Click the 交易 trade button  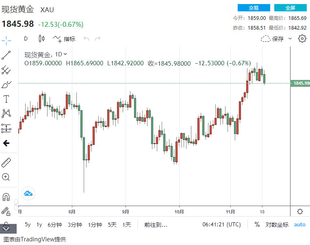(254, 8)
